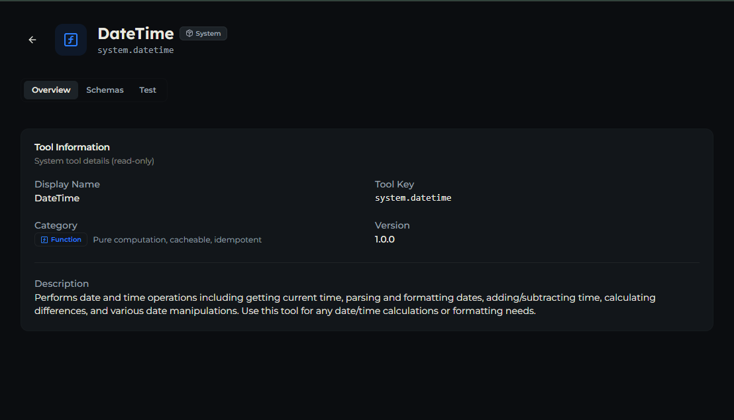
Task: Click the Tool Information heading
Action: pos(72,147)
